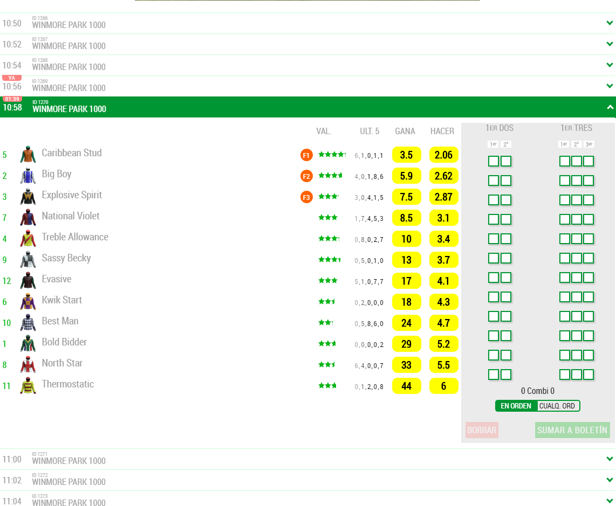Click the horse name Kwik Start
The width and height of the screenshot is (616, 506).
tap(61, 300)
